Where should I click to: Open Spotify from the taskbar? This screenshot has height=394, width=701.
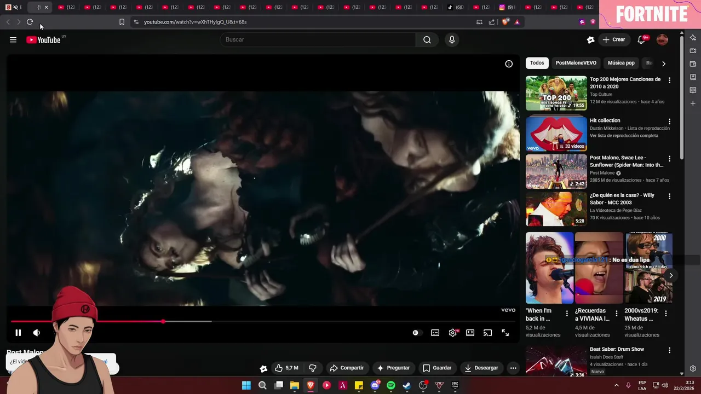pyautogui.click(x=391, y=385)
